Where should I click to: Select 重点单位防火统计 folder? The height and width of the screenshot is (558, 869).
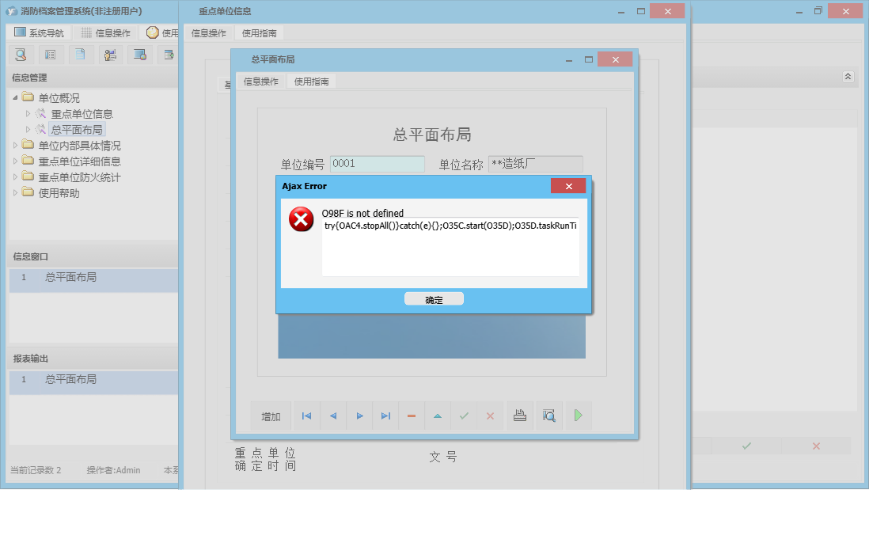click(x=79, y=177)
